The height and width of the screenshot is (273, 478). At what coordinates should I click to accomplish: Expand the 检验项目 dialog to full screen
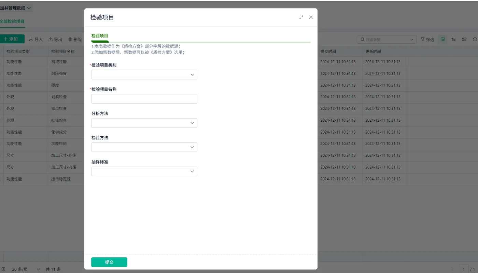click(x=301, y=17)
